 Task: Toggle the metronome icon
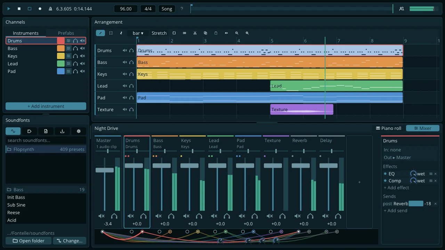pos(50,9)
